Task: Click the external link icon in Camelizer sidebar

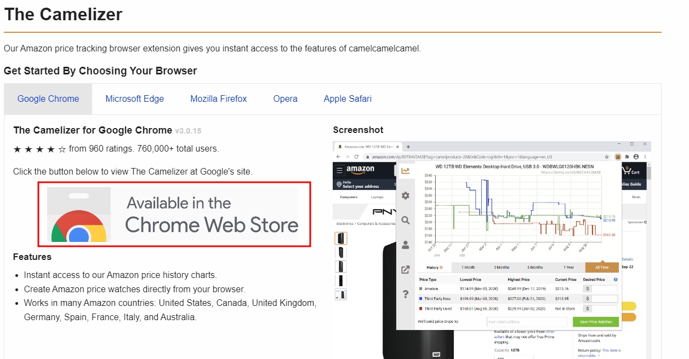Action: (x=406, y=269)
